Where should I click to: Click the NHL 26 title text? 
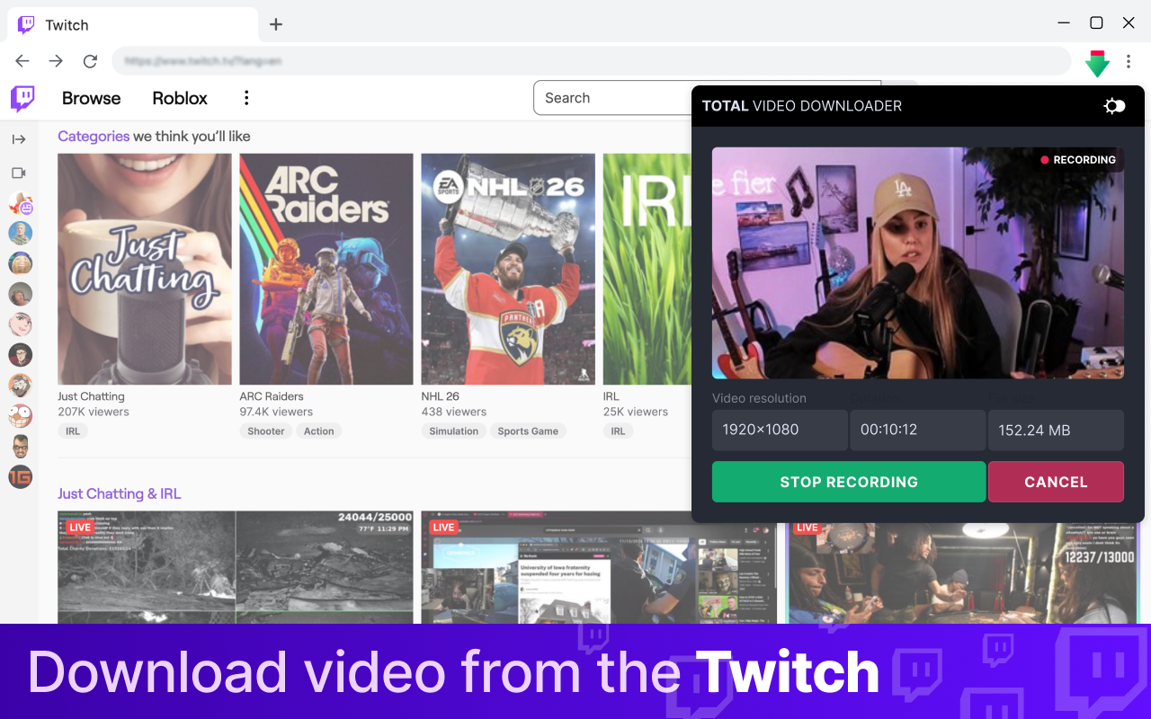[x=441, y=396]
